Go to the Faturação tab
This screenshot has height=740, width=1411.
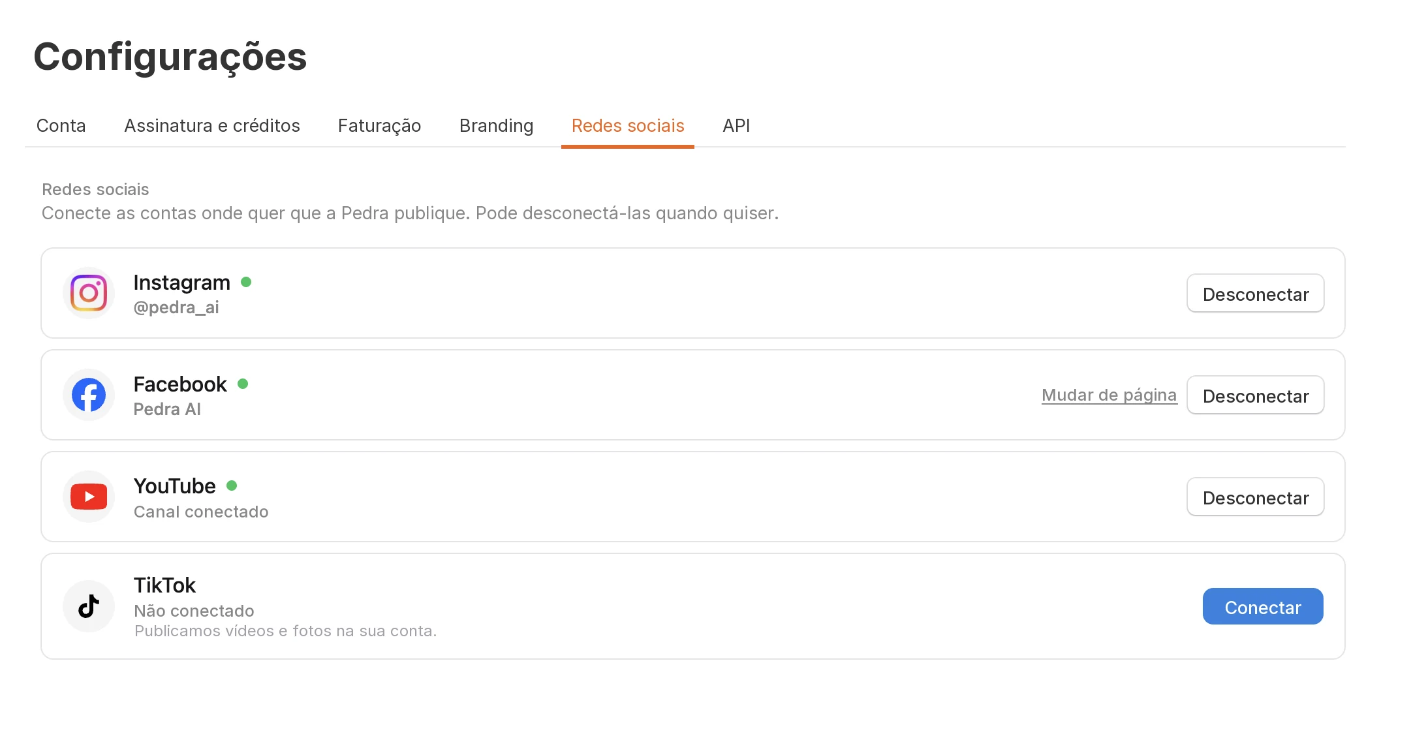tap(379, 125)
